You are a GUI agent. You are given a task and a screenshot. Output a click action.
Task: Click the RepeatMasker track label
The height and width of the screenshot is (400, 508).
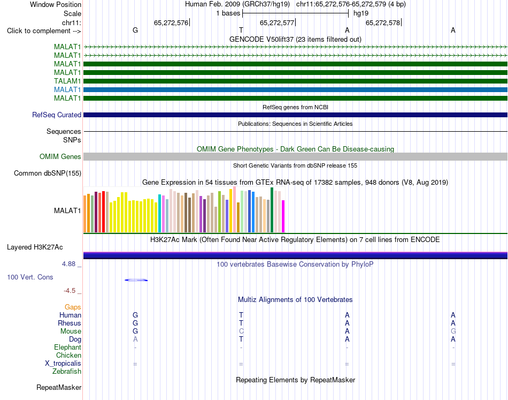pos(59,387)
